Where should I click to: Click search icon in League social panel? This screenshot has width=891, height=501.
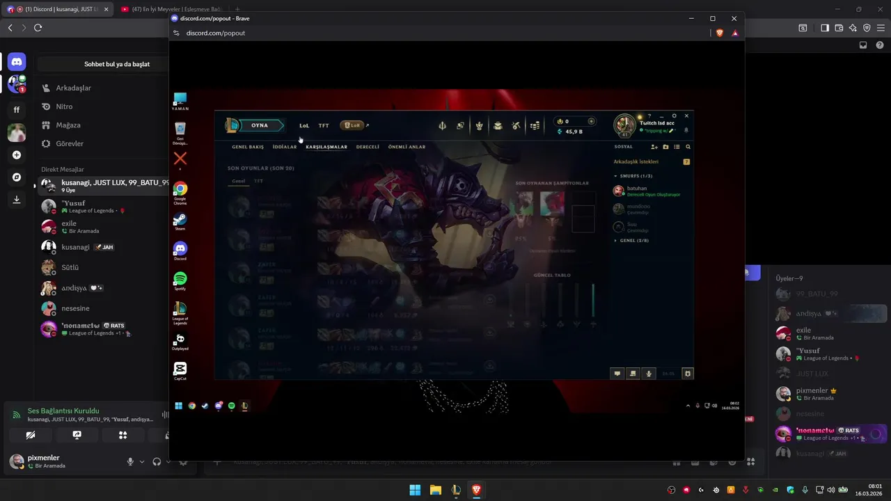click(x=688, y=147)
